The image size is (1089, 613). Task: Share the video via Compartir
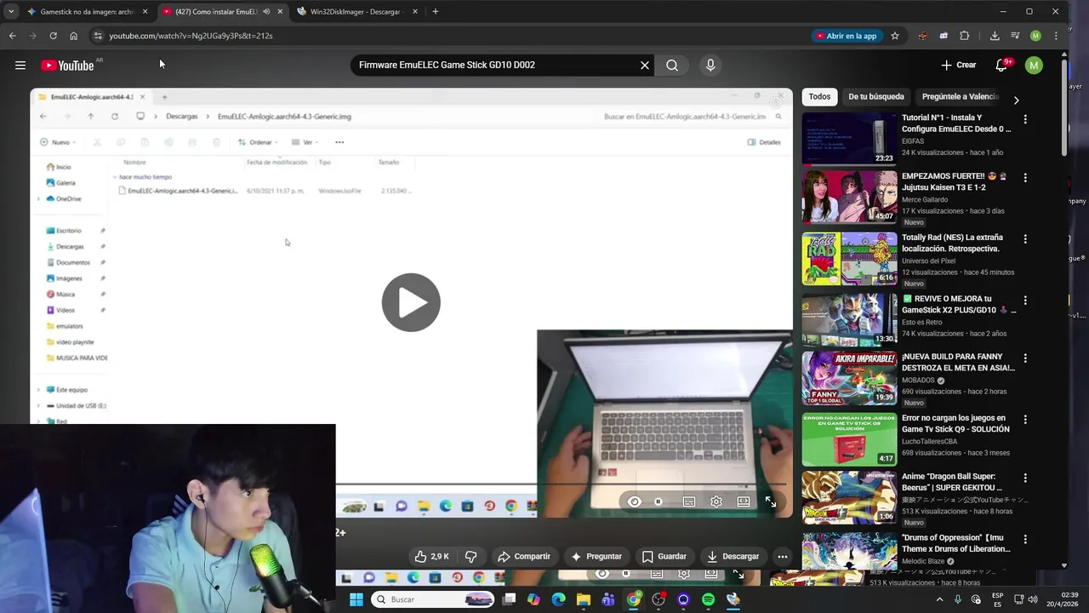[x=524, y=557]
